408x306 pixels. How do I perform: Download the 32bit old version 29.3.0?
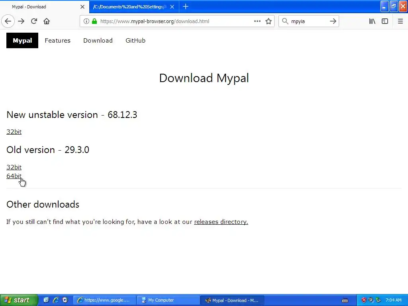14,167
